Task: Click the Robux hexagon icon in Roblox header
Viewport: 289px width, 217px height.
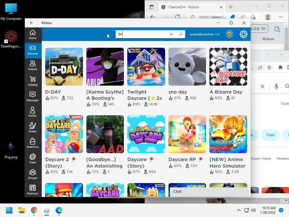Action: click(229, 34)
